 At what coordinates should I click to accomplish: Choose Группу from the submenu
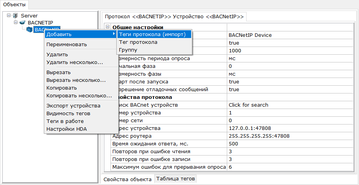(154, 50)
